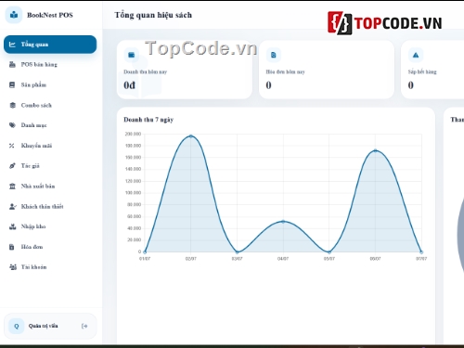This screenshot has height=348, width=464.
Task: Open the Danh mục tags icon
Action: (x=12, y=125)
